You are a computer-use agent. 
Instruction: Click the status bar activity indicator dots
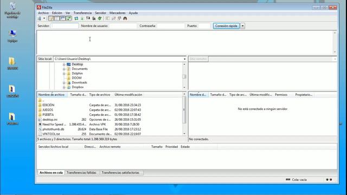[x=329, y=179]
